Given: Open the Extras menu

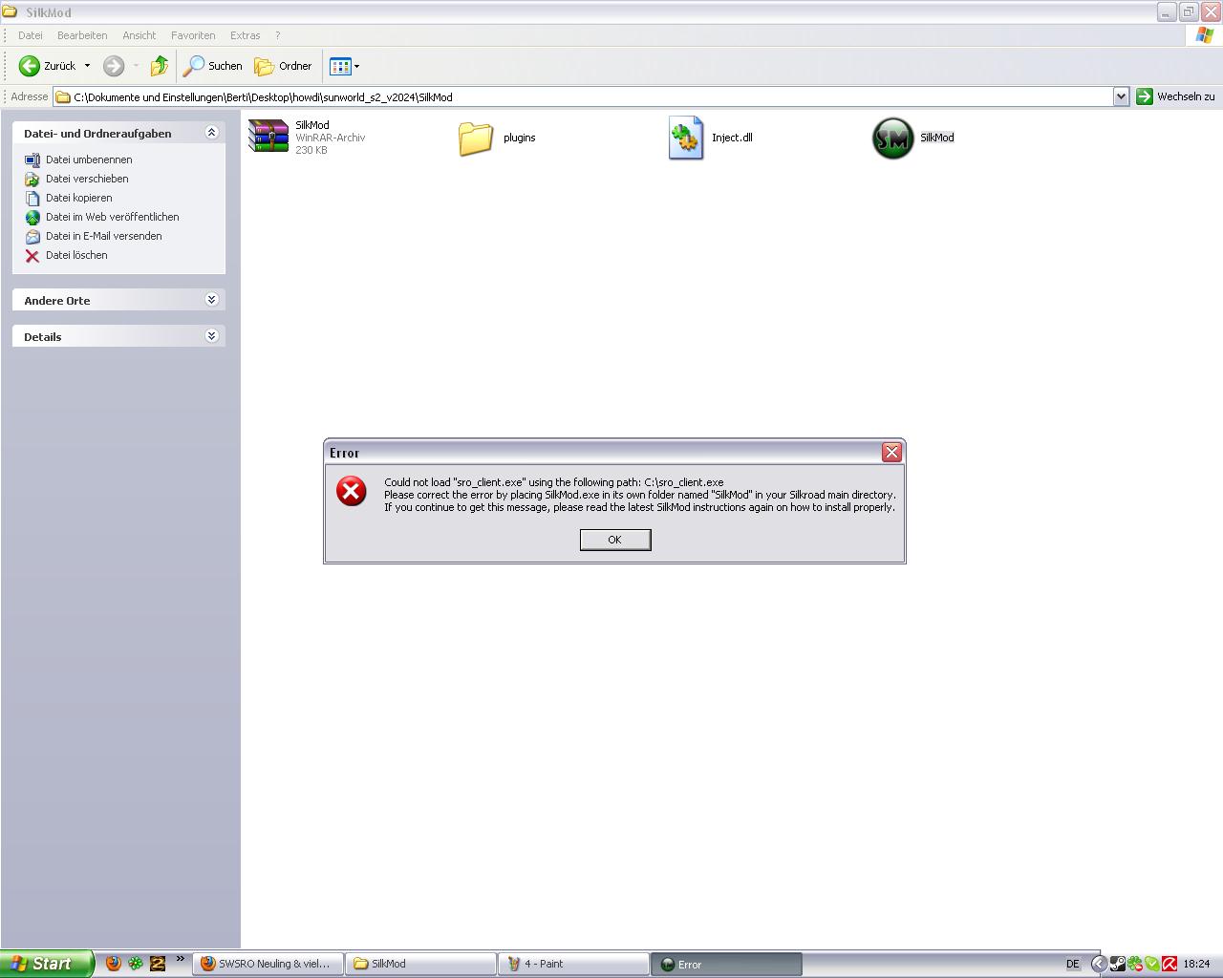Looking at the screenshot, I should pyautogui.click(x=245, y=35).
